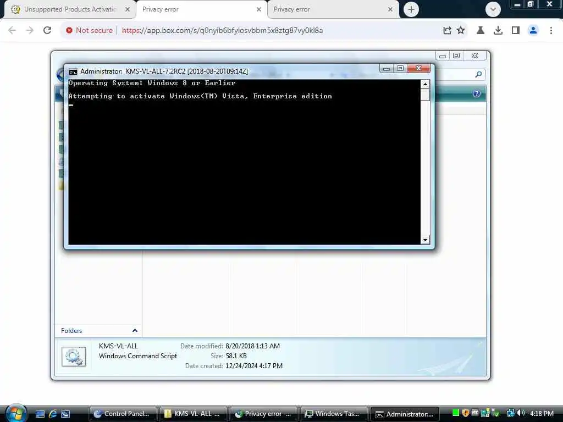Click the taskbar clock showing 4:18 PM

[x=542, y=414]
